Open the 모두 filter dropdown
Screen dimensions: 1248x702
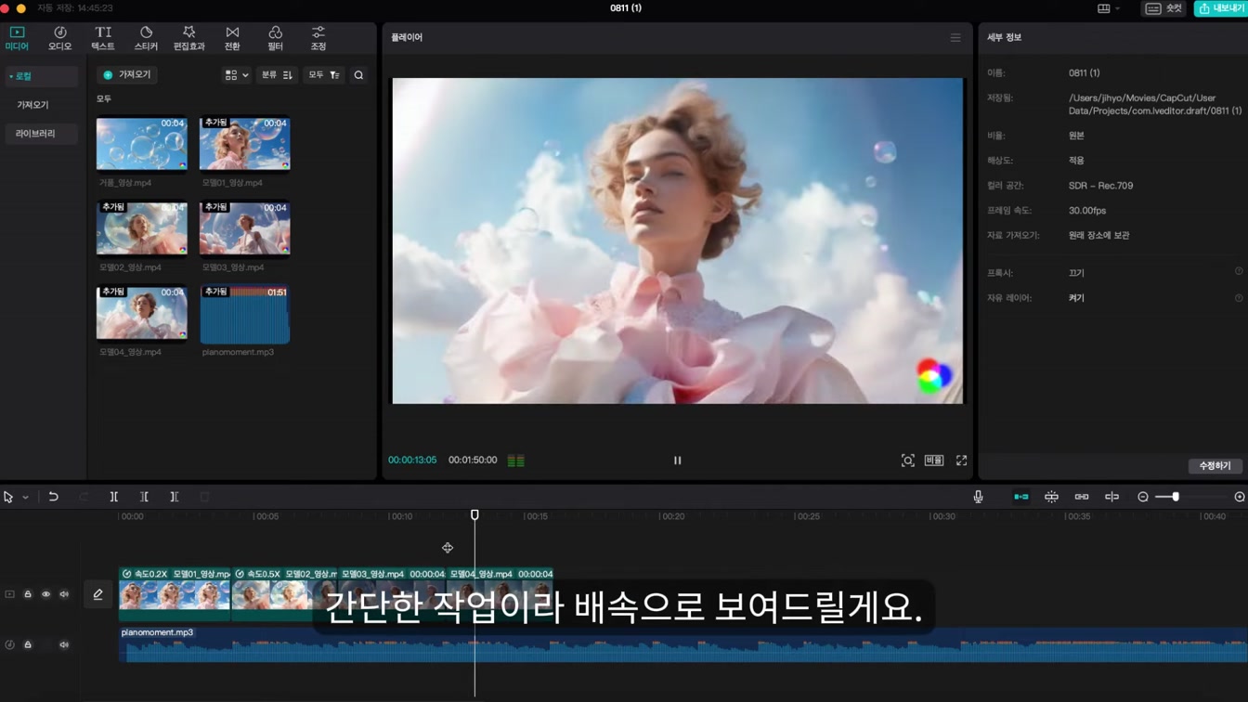tap(324, 75)
